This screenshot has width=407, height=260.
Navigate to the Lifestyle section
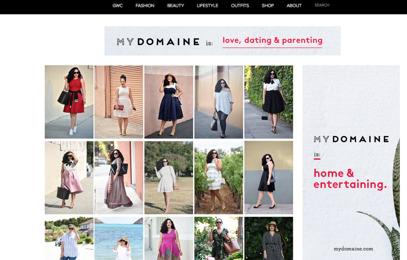click(x=207, y=6)
